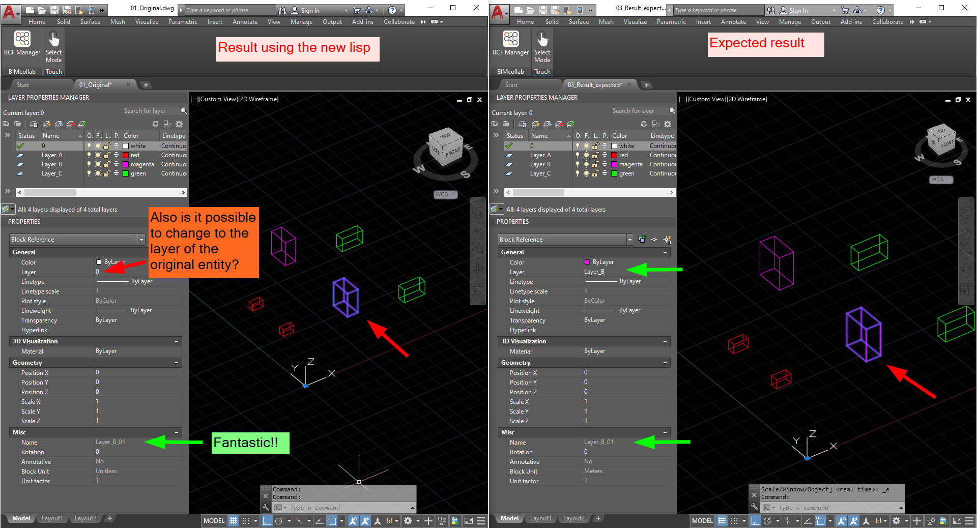
Task: Collapse the Geometry section in Properties
Action: (177, 363)
